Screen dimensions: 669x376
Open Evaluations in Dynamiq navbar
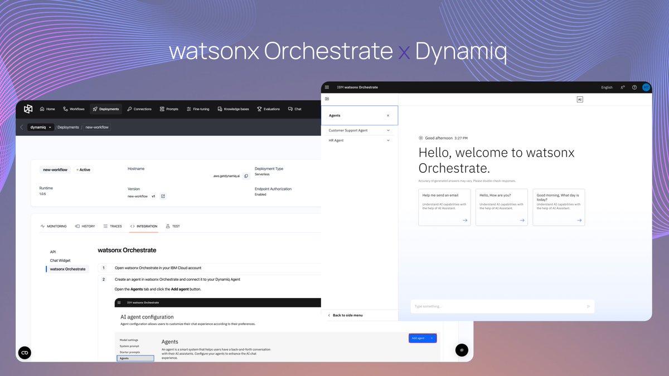[x=268, y=109]
